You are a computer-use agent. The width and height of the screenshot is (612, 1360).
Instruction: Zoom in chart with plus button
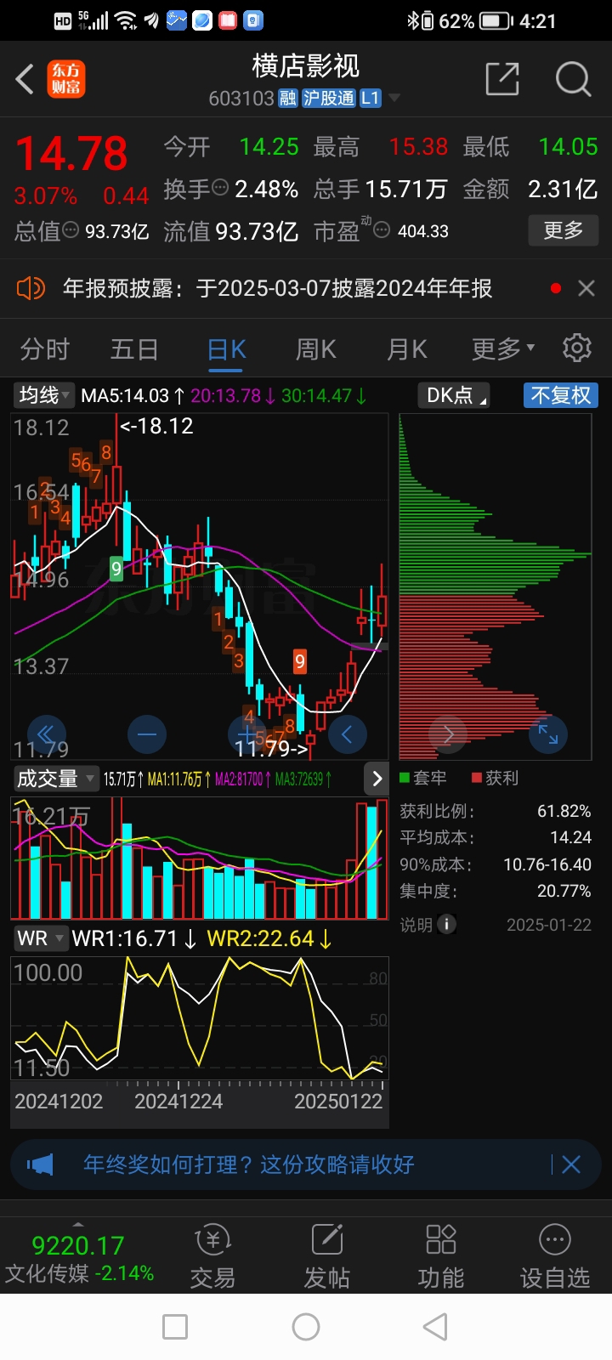point(246,734)
